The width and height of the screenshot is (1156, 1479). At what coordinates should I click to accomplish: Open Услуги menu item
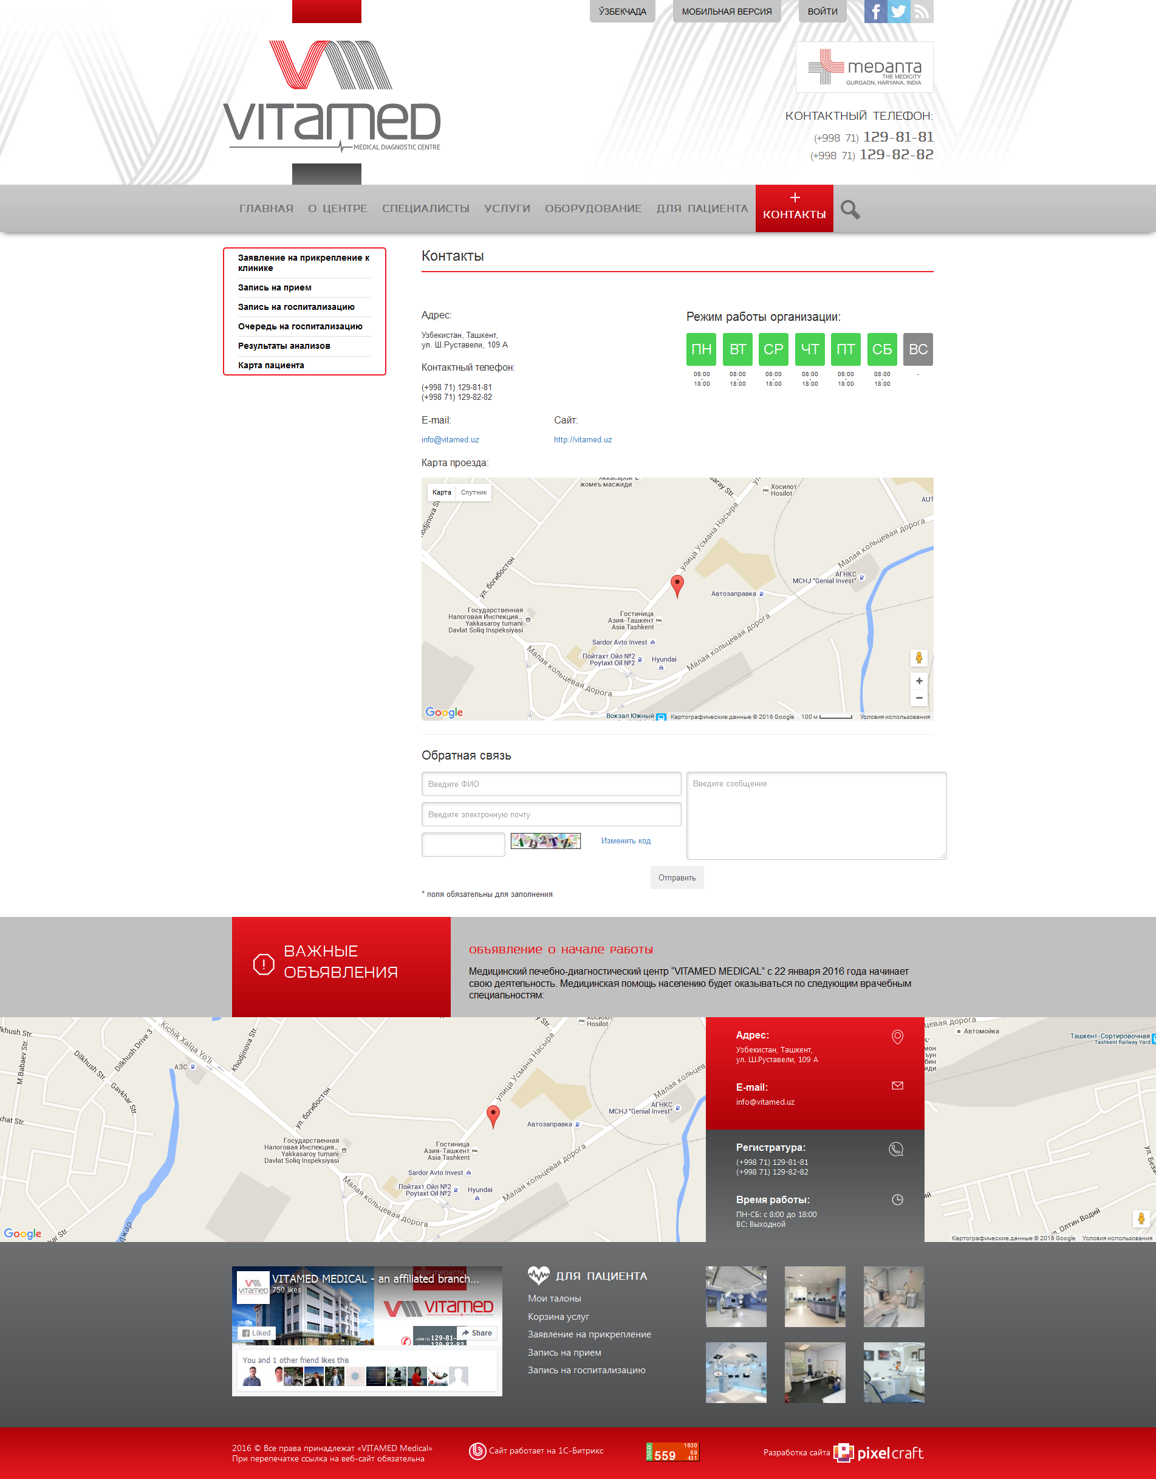point(507,208)
